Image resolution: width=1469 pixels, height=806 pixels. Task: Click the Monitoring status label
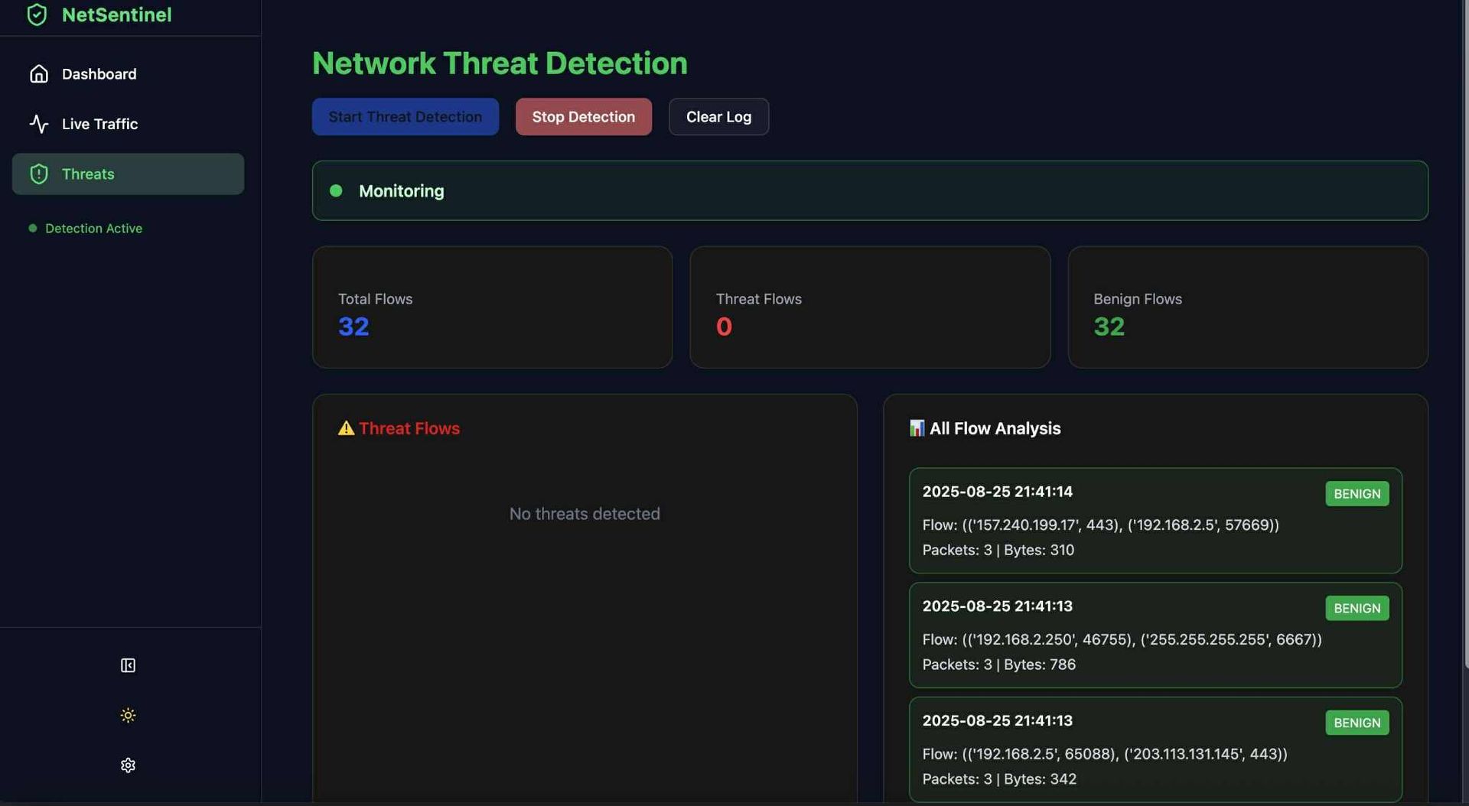[402, 191]
